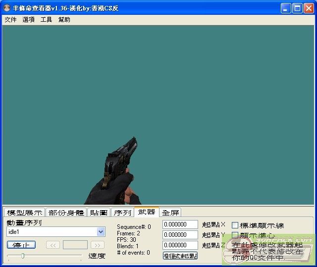Click the 'Sequence#: 0' text
This screenshot has width=317, height=267.
click(x=134, y=227)
